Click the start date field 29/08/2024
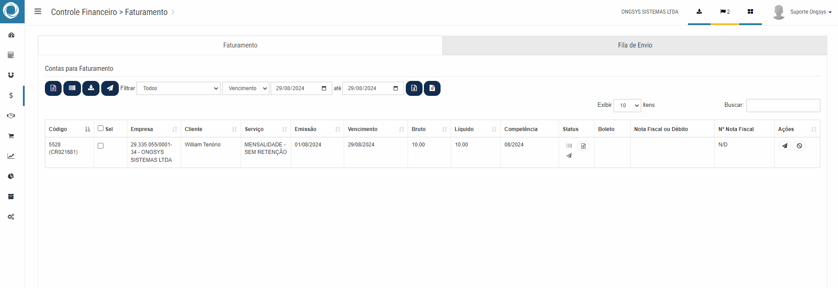The width and height of the screenshot is (838, 288). (x=301, y=88)
